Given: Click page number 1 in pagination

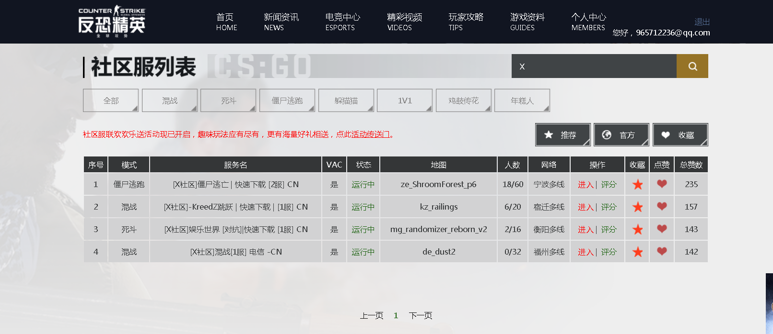Looking at the screenshot, I should (x=396, y=316).
